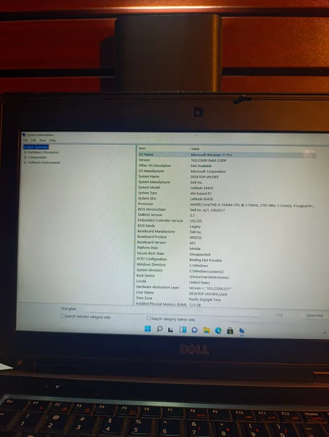Open Task View from the taskbar
This screenshot has width=329, height=437.
(171, 330)
